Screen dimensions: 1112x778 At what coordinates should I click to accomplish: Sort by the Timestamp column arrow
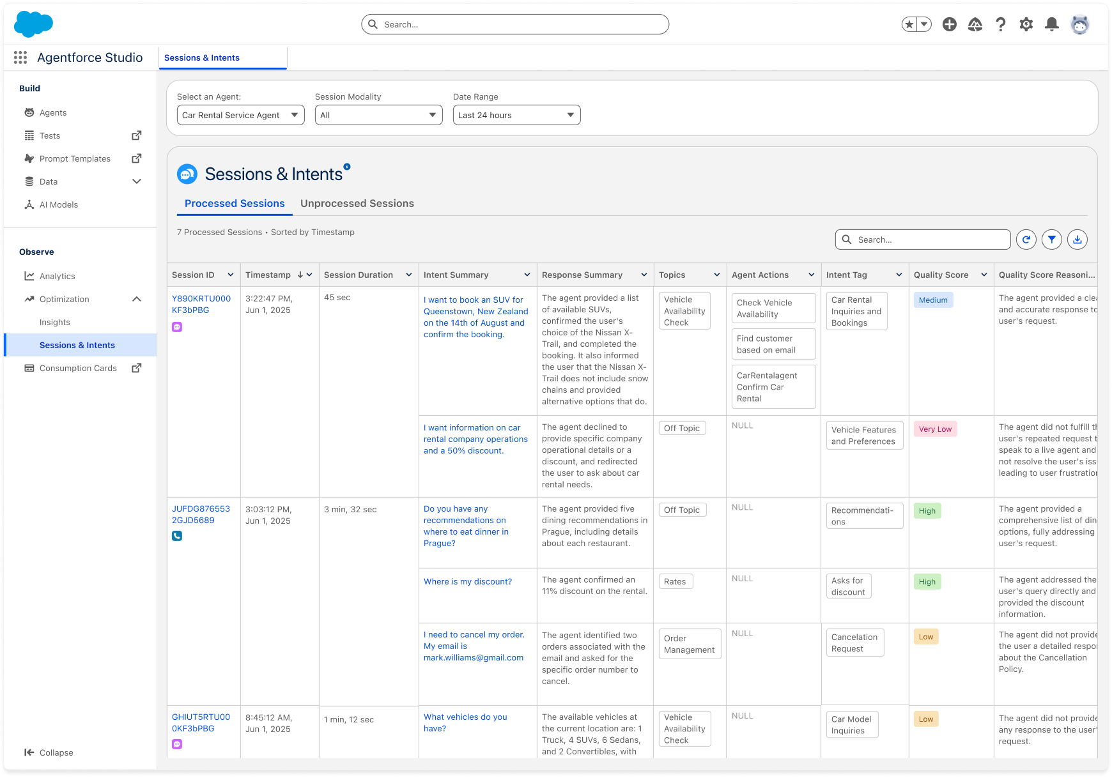300,275
